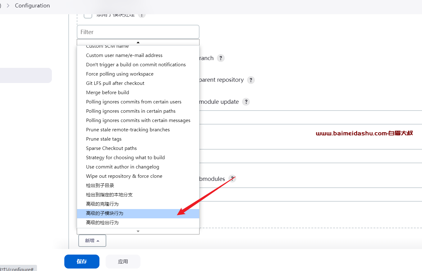Image resolution: width=422 pixels, height=271 pixels.
Task: Click the breadcrumb chevron before Configuration
Action: point(8,6)
